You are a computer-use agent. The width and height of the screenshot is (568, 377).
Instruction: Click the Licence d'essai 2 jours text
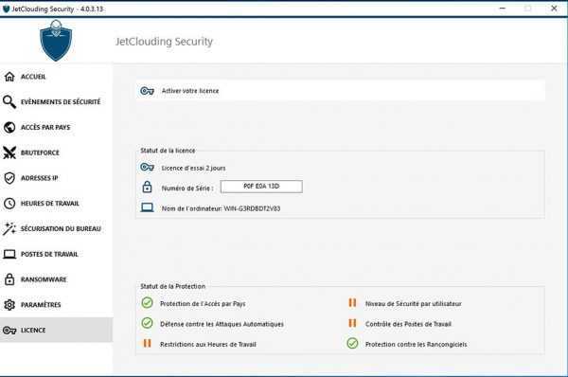click(193, 169)
